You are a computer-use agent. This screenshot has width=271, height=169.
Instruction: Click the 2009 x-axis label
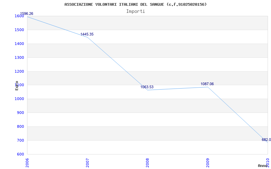(208, 163)
